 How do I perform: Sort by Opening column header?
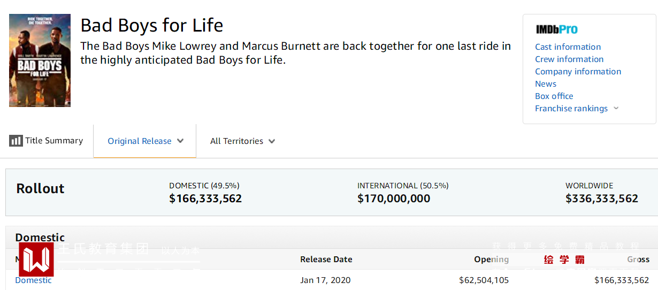(491, 260)
